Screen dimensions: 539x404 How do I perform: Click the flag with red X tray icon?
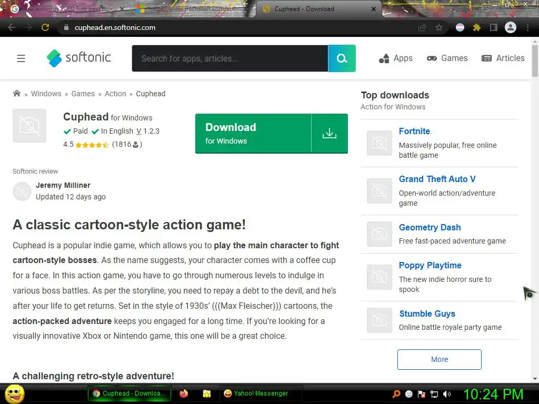pyautogui.click(x=422, y=394)
